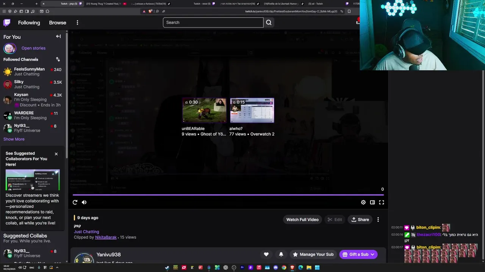The height and width of the screenshot is (272, 485).
Task: Click the ENG language indicator
Action: click(32, 267)
